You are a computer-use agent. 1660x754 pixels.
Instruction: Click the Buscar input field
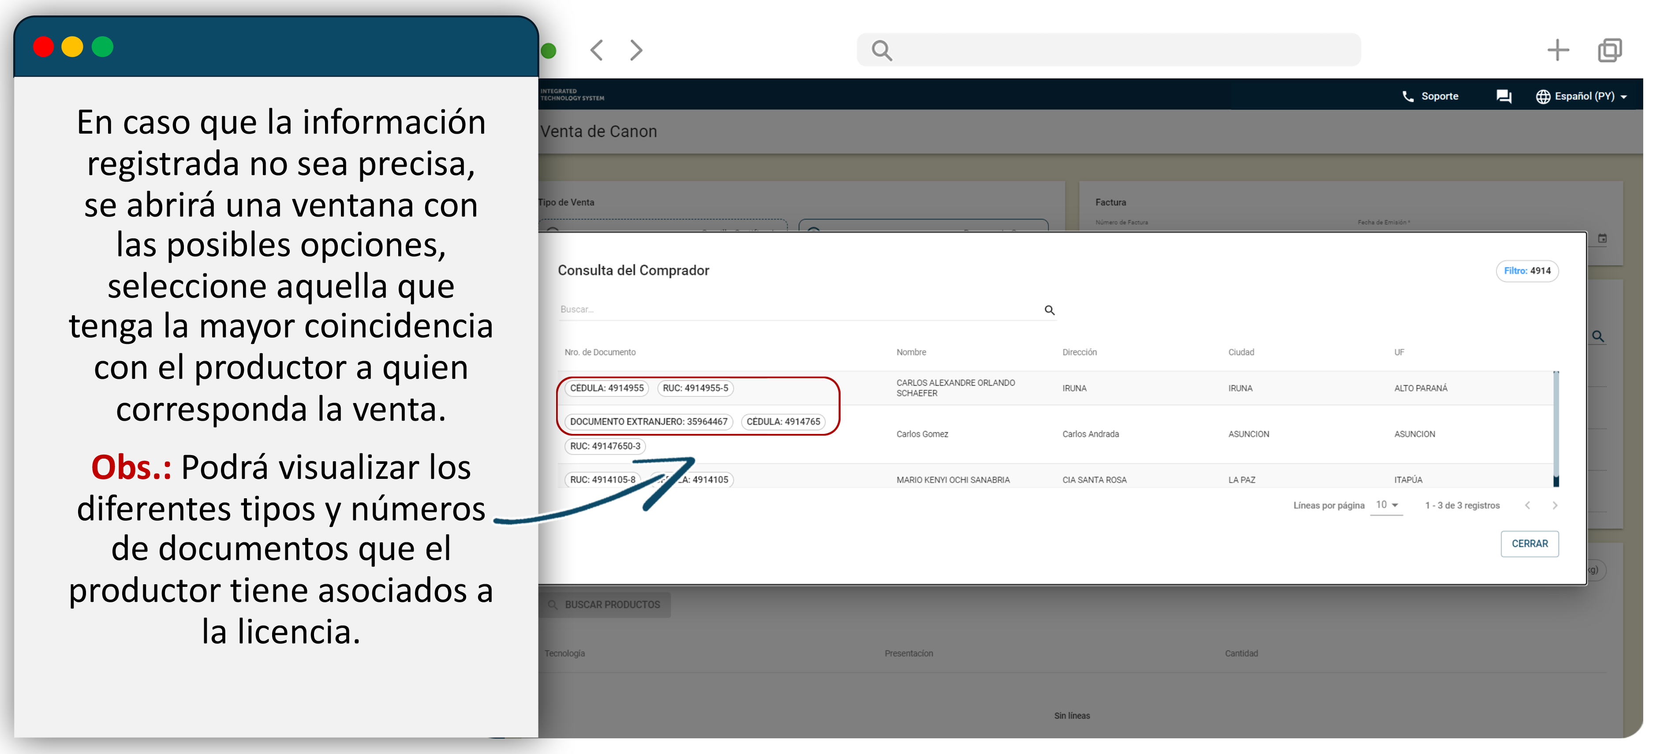point(799,310)
